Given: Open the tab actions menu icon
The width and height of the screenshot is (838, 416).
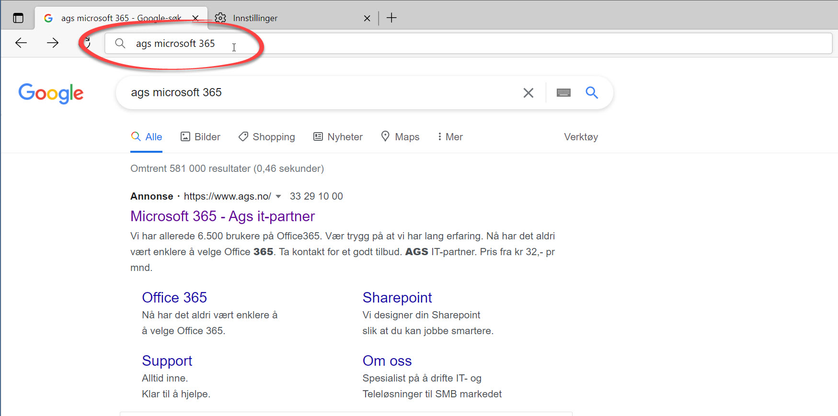Looking at the screenshot, I should click(18, 18).
